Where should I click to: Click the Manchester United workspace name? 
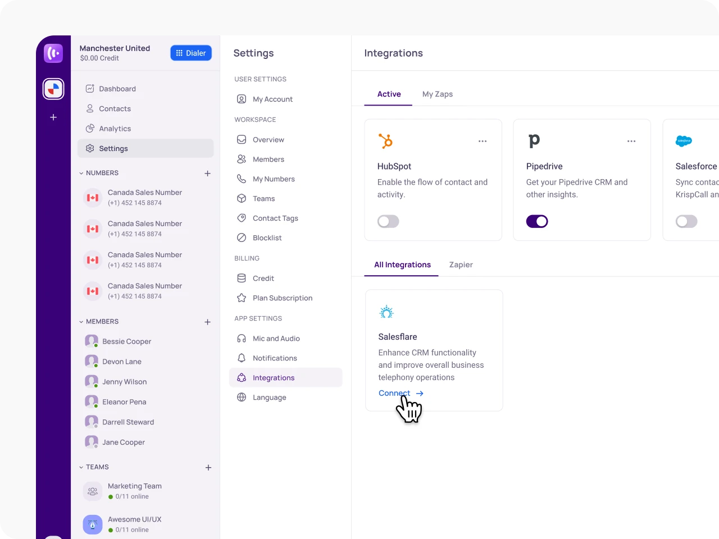(x=115, y=48)
